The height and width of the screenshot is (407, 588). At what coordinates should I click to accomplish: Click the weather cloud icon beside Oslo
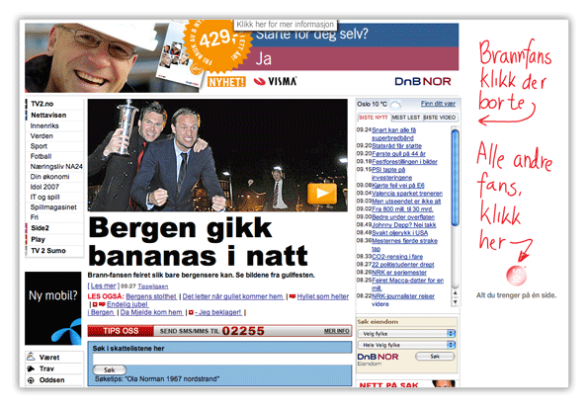[x=395, y=104]
